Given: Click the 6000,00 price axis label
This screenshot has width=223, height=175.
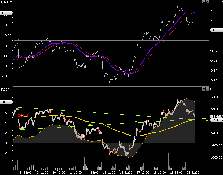Looking at the screenshot, I should 216,157.
